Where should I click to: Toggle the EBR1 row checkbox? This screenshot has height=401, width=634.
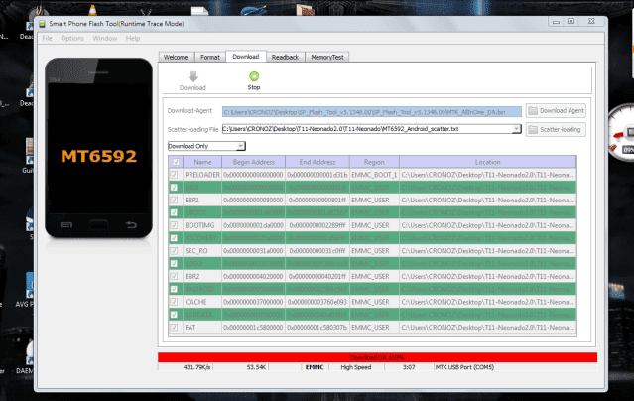coord(174,200)
